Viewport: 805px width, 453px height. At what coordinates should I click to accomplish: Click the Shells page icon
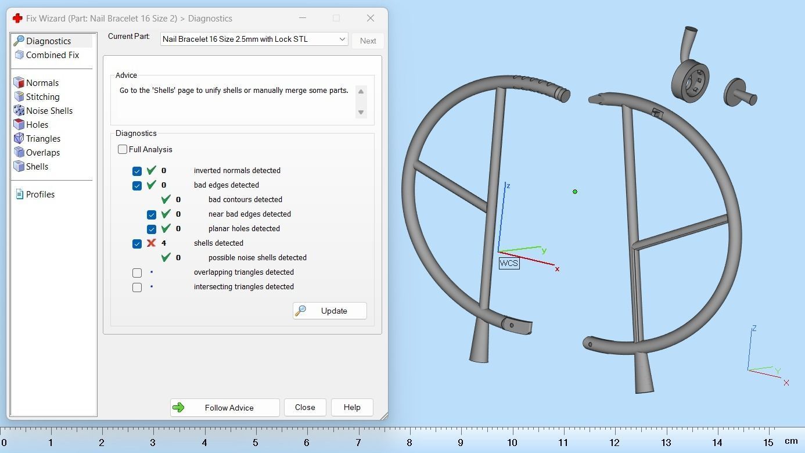[19, 166]
